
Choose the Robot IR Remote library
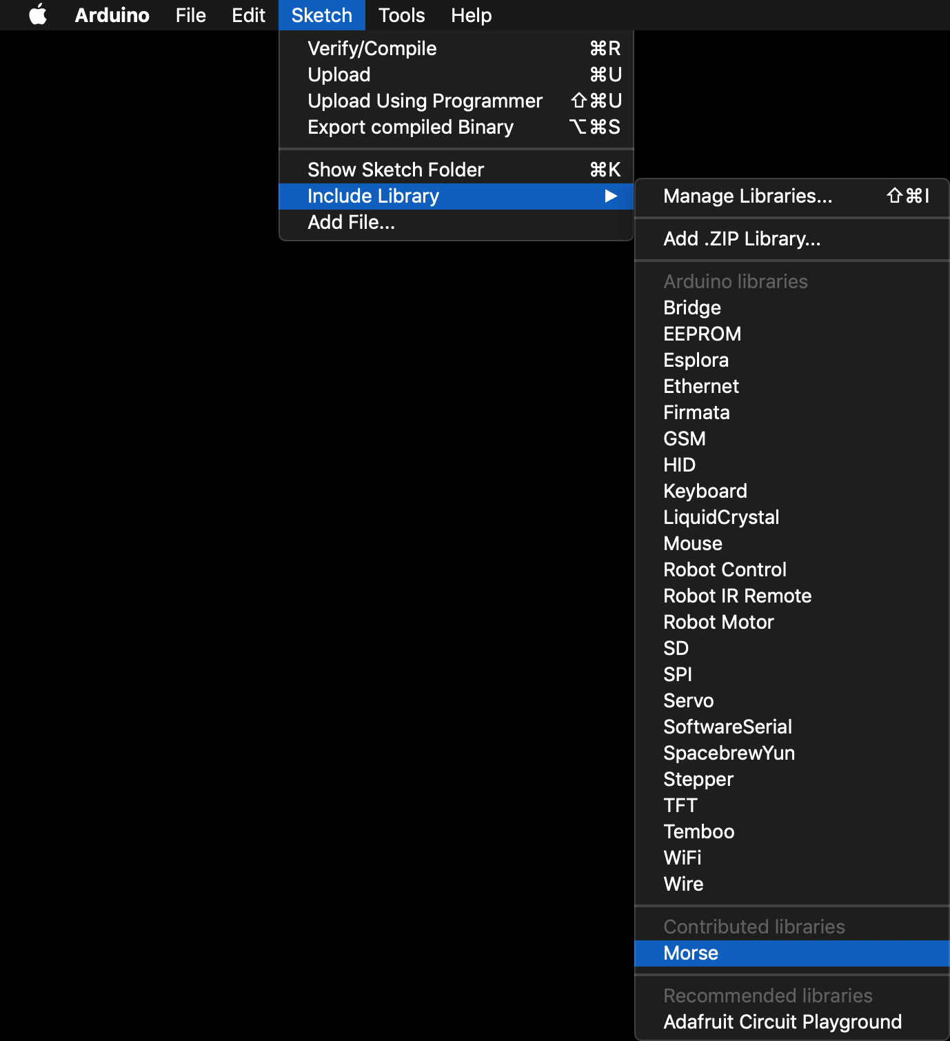(x=737, y=596)
